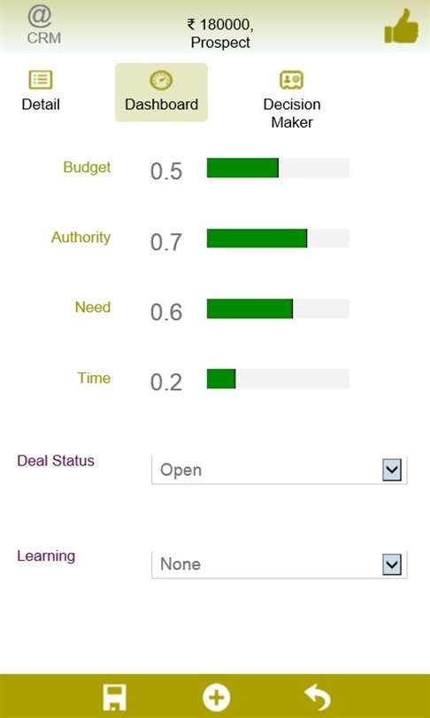Click the Dashboard gauge icon
Viewport: 430px width, 718px height.
click(161, 81)
